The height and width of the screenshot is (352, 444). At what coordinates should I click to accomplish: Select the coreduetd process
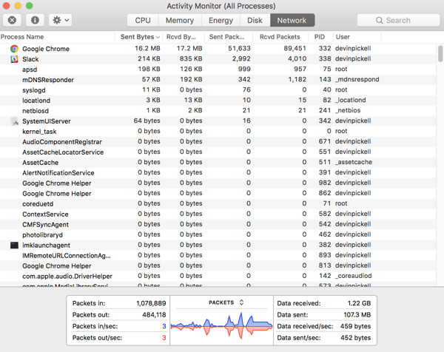[x=38, y=203]
